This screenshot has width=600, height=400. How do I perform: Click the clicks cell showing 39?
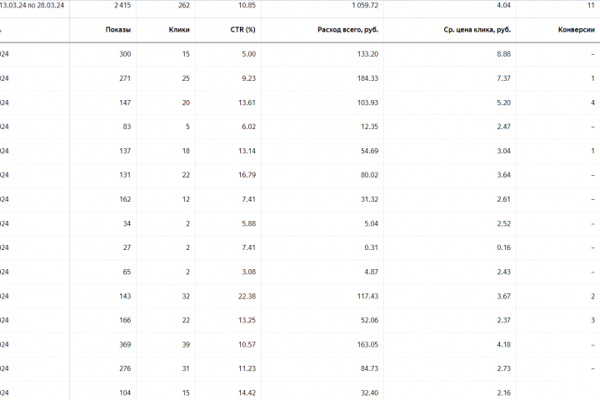185,344
